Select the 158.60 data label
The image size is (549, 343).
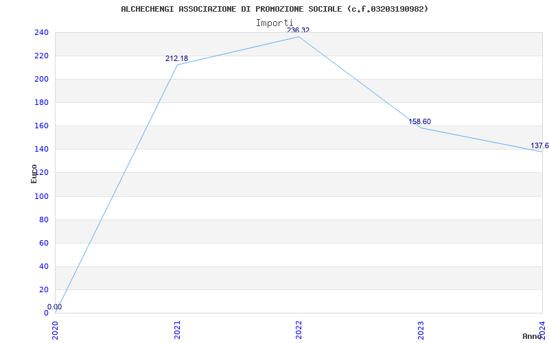click(420, 122)
